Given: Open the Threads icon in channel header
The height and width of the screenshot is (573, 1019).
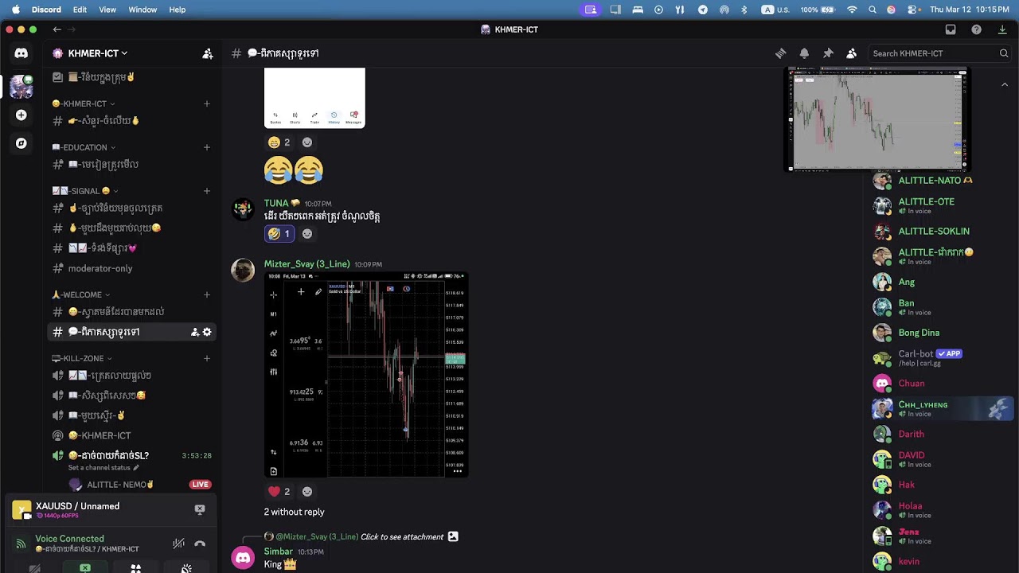Looking at the screenshot, I should point(781,53).
